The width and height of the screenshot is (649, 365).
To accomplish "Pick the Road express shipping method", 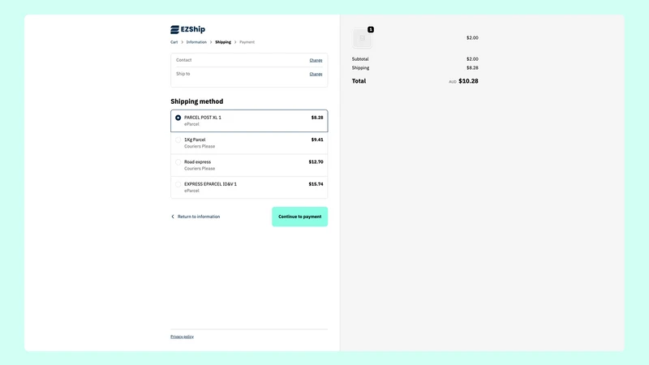I will 249,165.
